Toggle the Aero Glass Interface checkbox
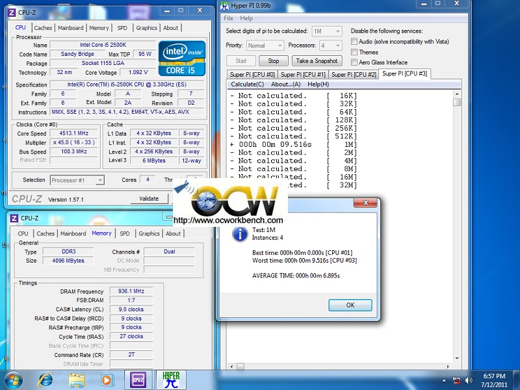The image size is (520, 390). 354,62
